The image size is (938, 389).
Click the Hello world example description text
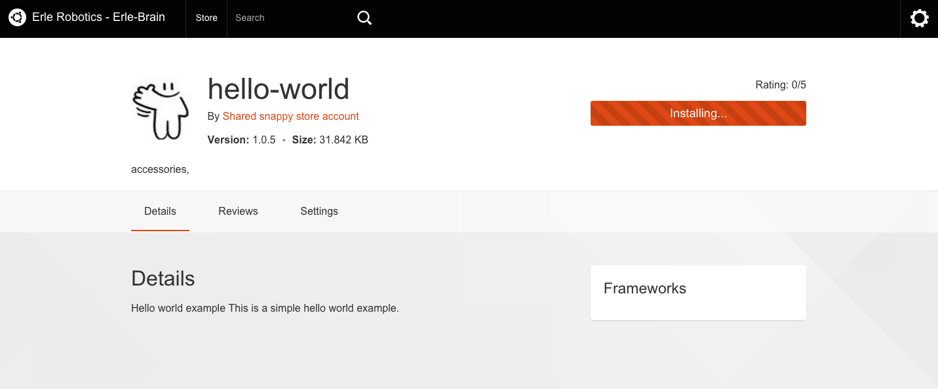pos(265,308)
